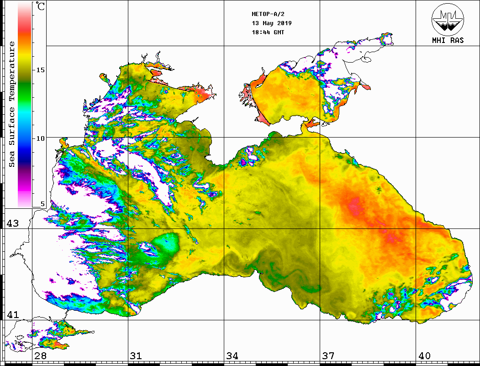Click the '5' tick on temperature scale

(x=42, y=204)
